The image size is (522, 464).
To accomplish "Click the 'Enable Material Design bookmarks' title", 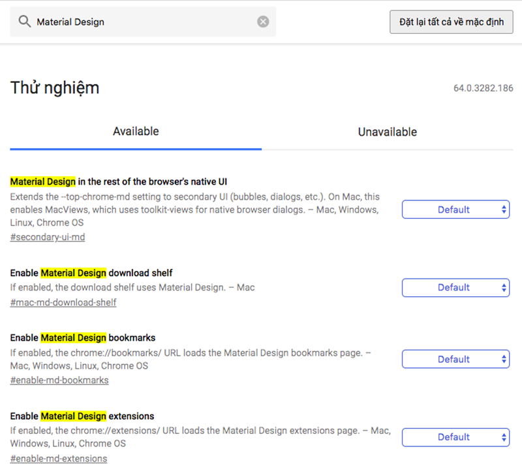I will tap(83, 338).
